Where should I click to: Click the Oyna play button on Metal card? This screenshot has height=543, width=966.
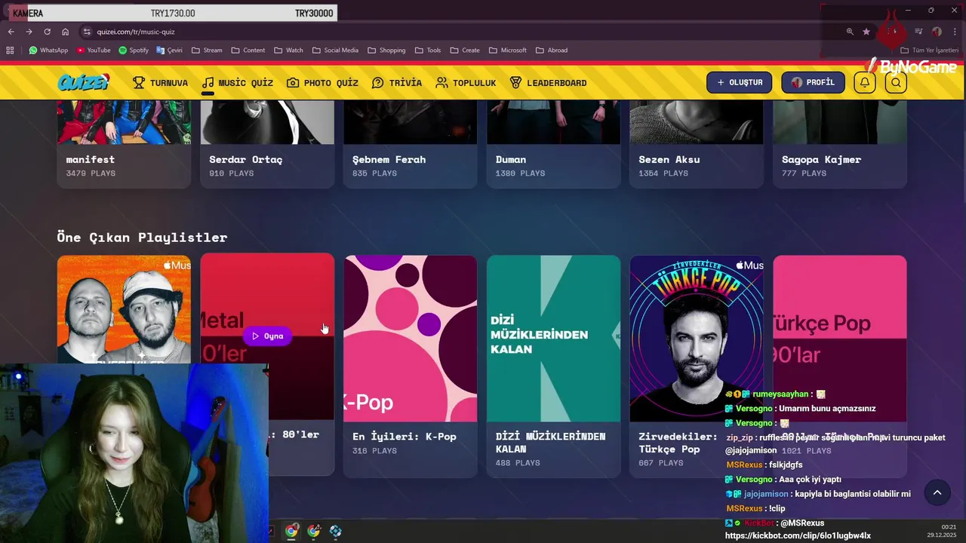click(267, 336)
